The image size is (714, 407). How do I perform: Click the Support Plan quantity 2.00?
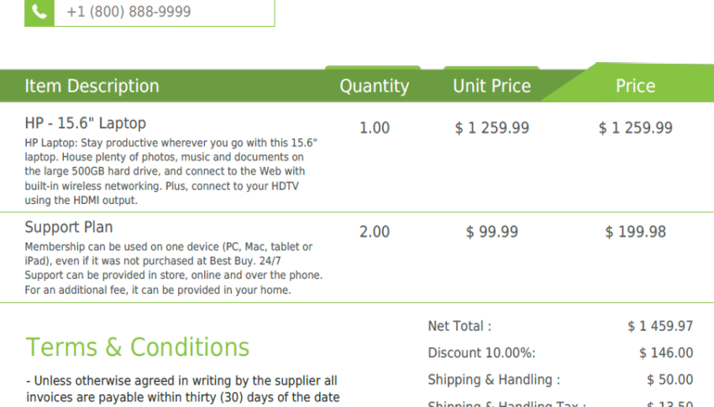[375, 232]
